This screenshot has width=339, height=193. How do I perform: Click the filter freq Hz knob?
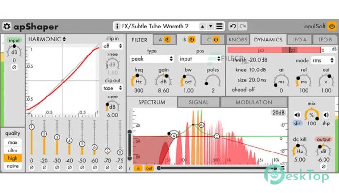pyautogui.click(x=139, y=82)
